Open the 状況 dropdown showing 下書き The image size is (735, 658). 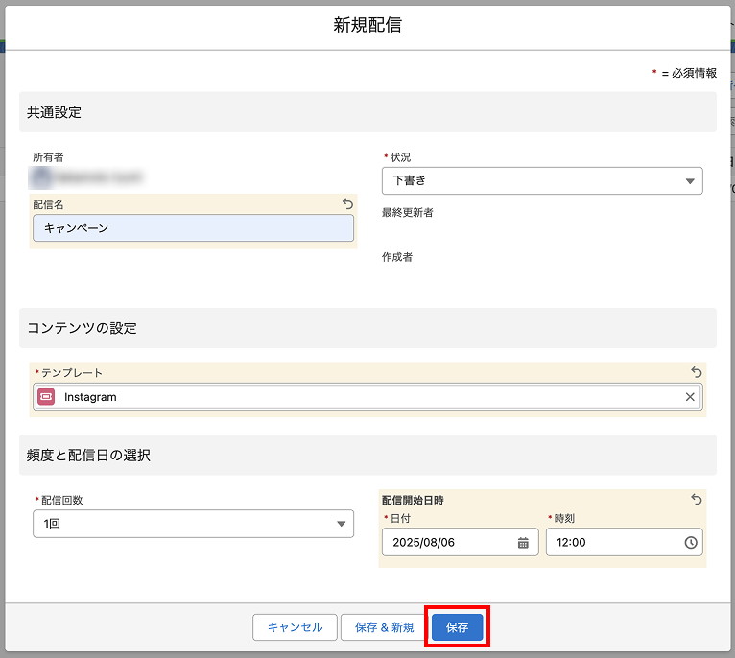click(x=542, y=180)
